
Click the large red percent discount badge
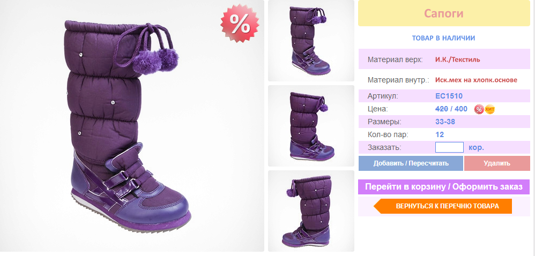(240, 24)
